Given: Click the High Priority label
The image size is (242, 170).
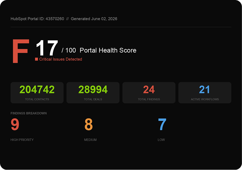Looking at the screenshot, I should [x=22, y=140].
